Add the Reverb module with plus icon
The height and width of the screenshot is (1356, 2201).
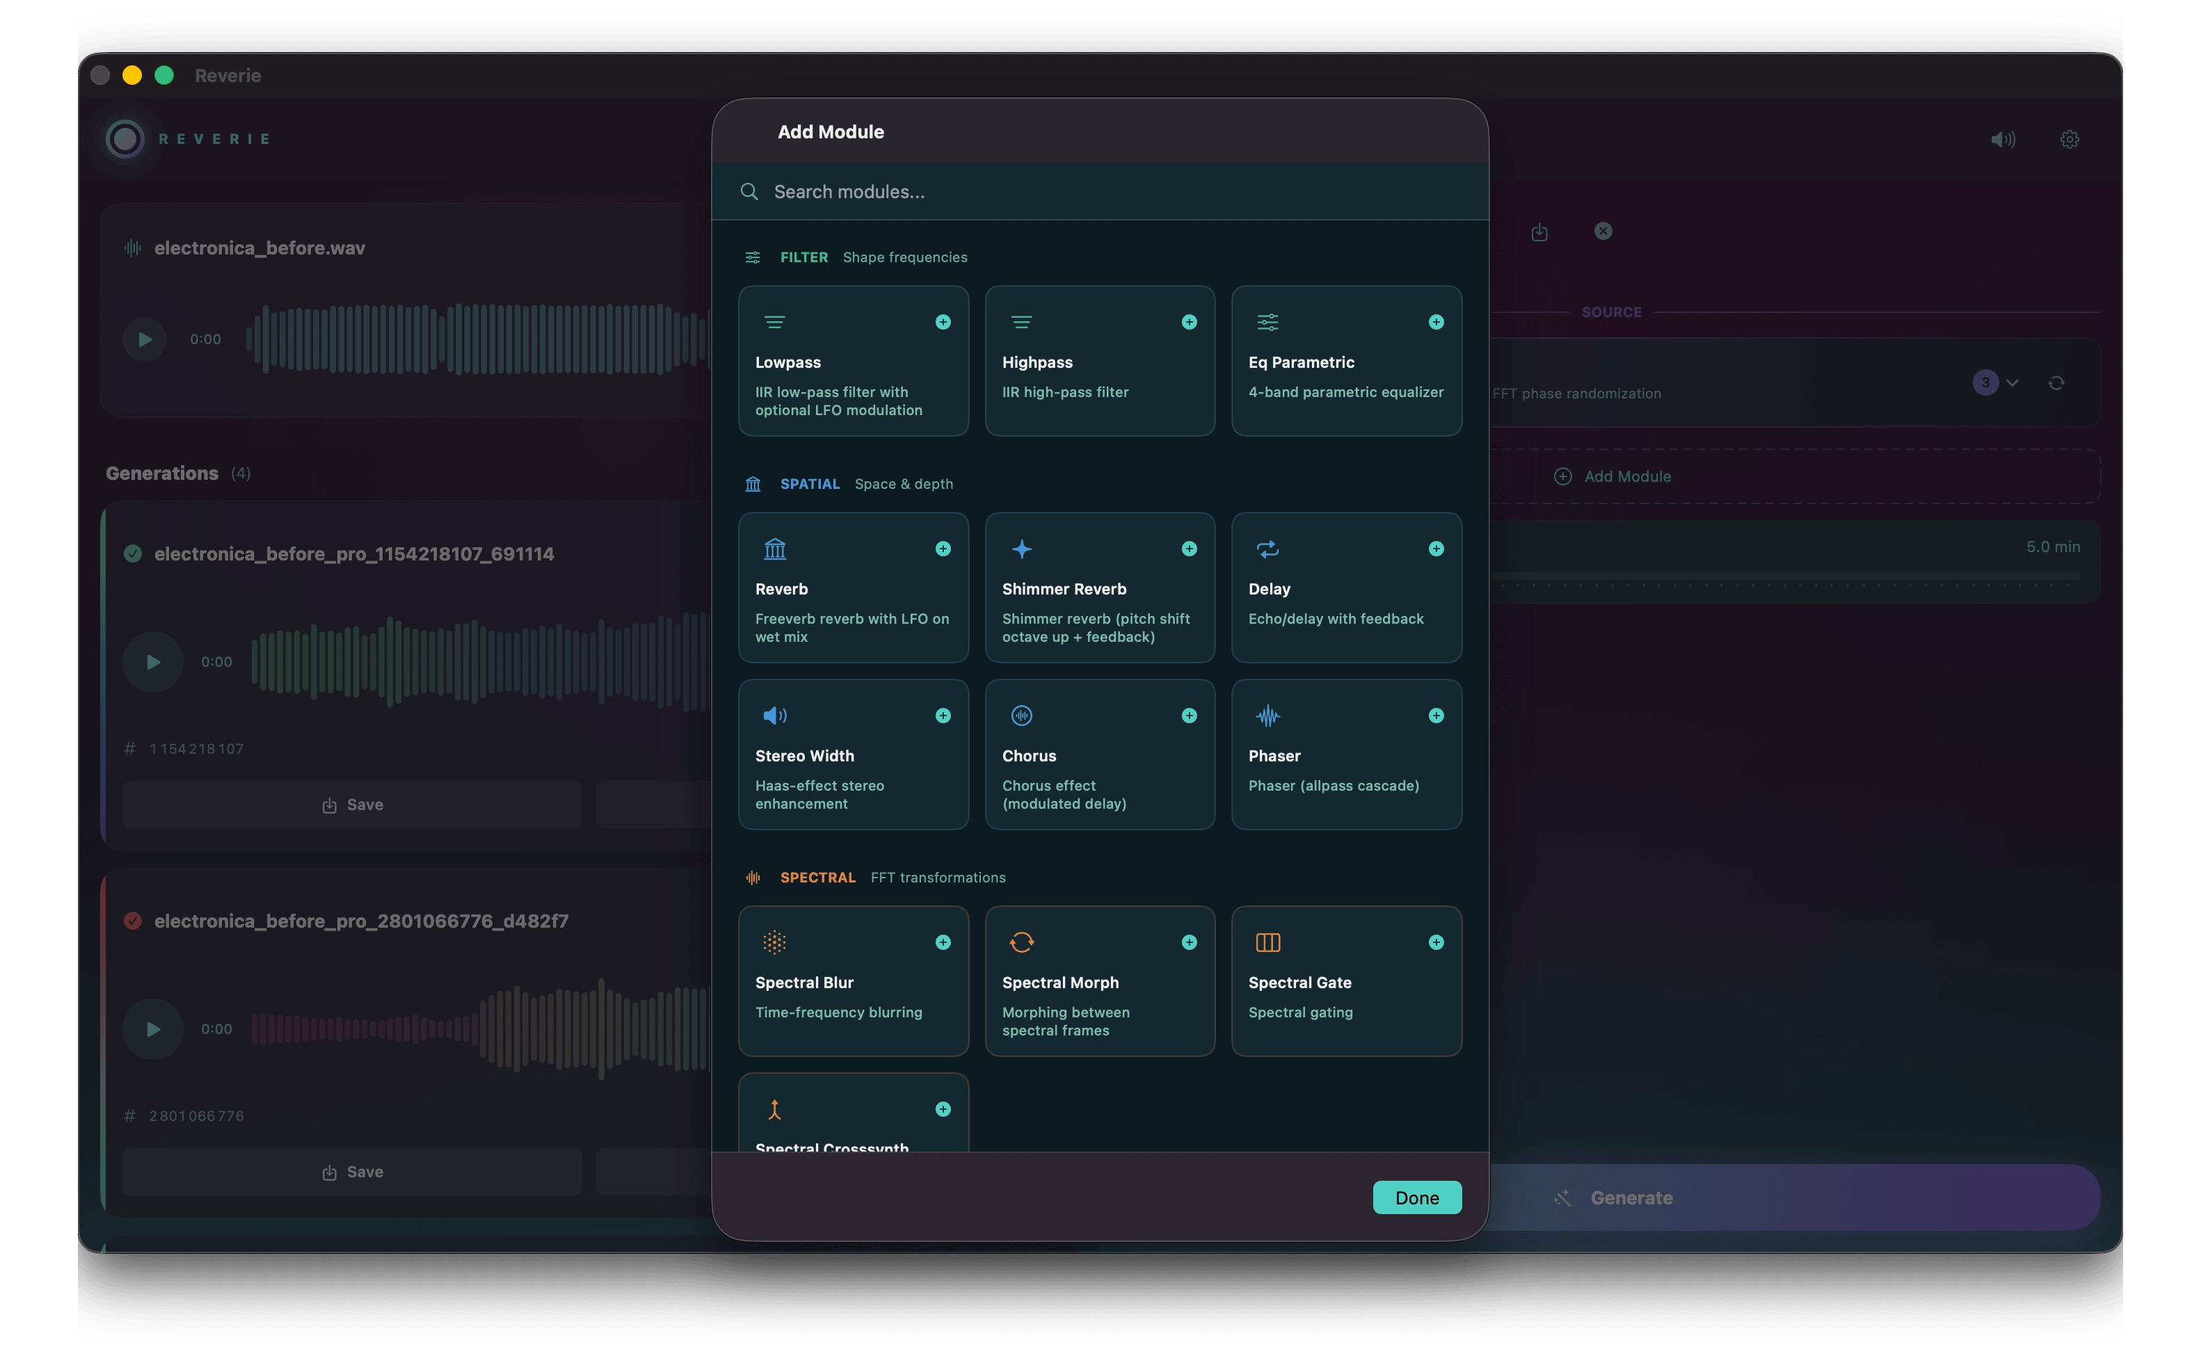tap(943, 549)
